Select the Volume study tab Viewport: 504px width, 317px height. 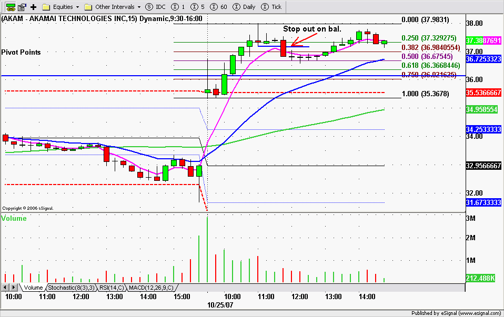33,288
